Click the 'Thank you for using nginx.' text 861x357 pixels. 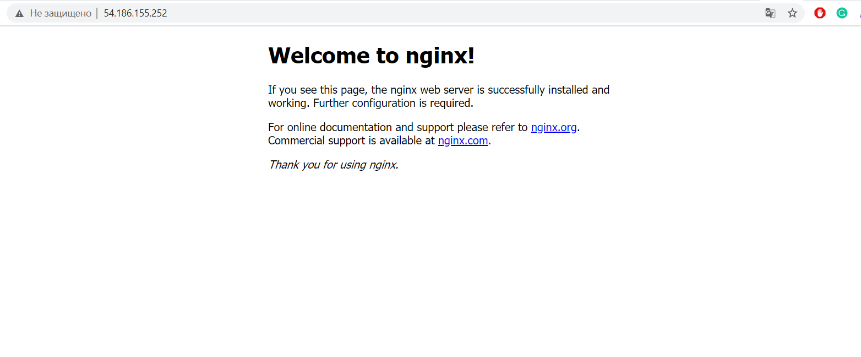[333, 165]
